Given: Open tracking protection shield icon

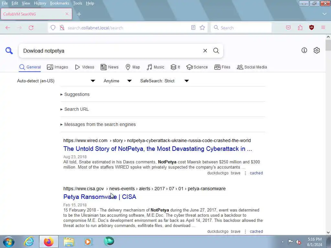Looking at the screenshot, I should click(x=53, y=28).
